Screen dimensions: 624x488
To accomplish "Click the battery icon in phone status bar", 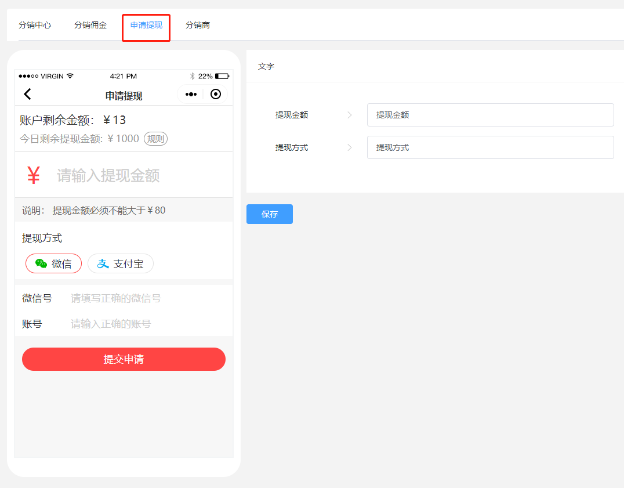I will [x=222, y=76].
